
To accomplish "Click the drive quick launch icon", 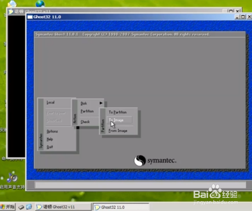I will [x=21, y=207].
